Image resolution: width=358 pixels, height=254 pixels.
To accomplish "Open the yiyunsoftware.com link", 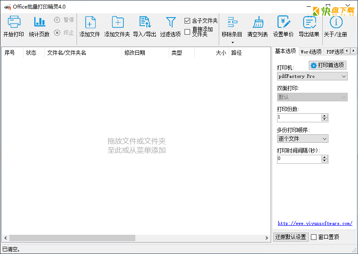I will [x=315, y=224].
